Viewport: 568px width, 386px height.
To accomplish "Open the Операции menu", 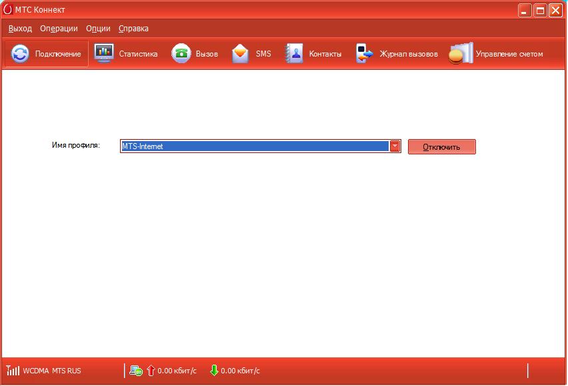I will click(x=59, y=29).
